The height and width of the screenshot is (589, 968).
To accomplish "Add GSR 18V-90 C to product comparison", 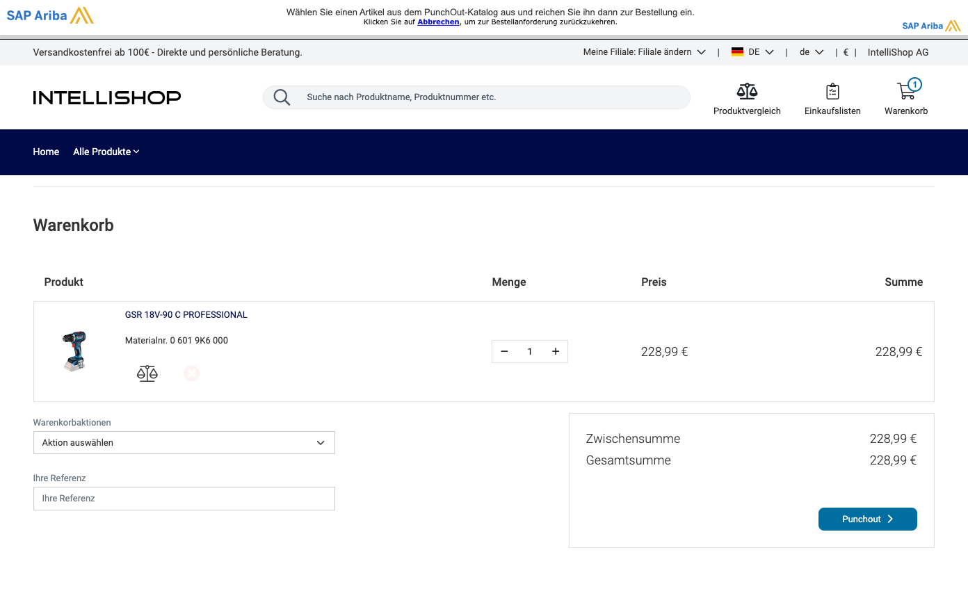I will click(x=147, y=373).
